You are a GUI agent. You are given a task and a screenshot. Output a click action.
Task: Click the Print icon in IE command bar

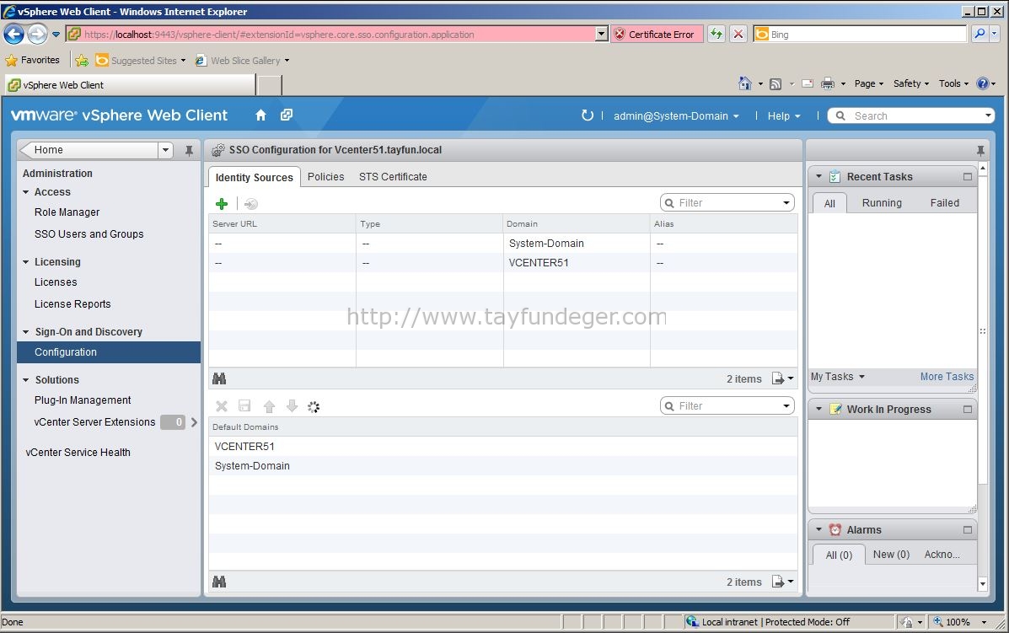[828, 83]
